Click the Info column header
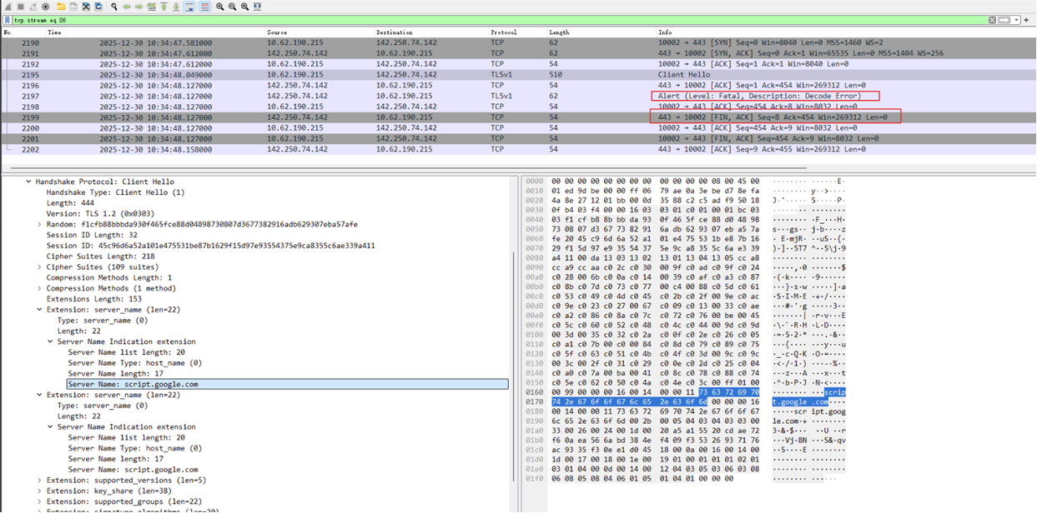The width and height of the screenshot is (1037, 513). 665,32
